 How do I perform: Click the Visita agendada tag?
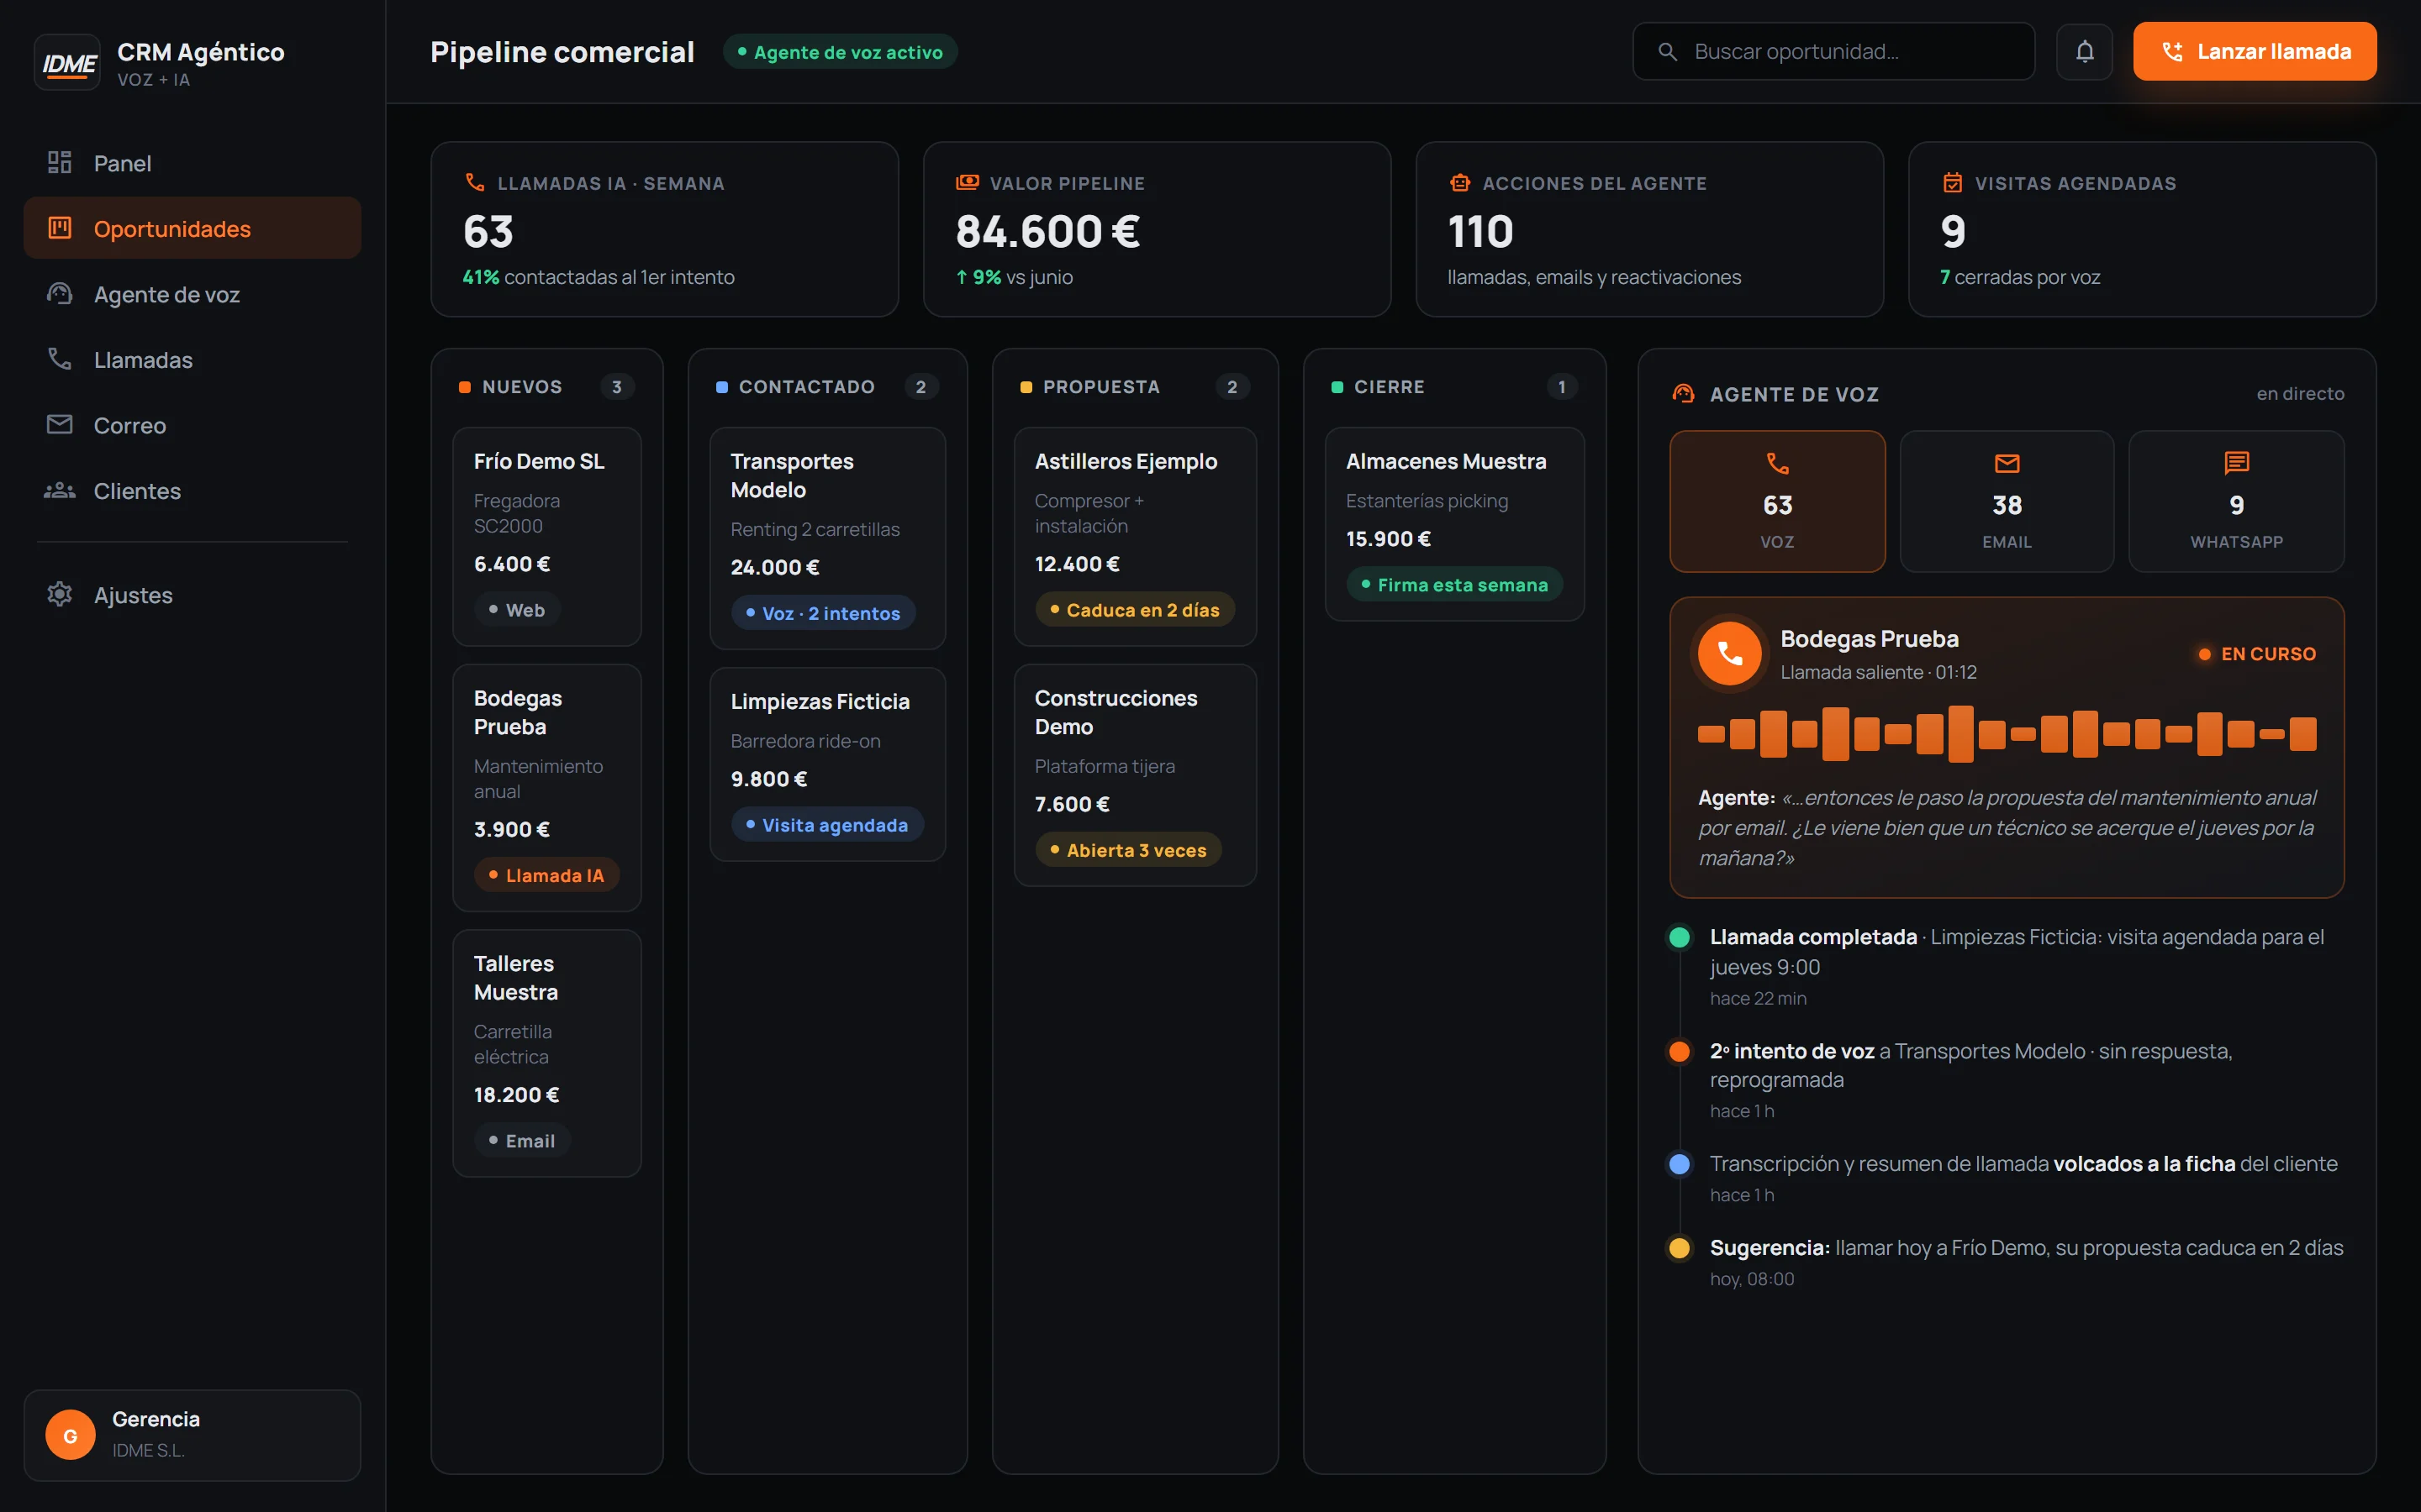pos(827,825)
